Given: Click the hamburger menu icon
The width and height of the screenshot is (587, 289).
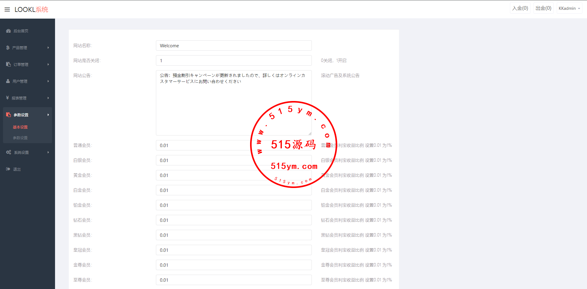Looking at the screenshot, I should (7, 9).
